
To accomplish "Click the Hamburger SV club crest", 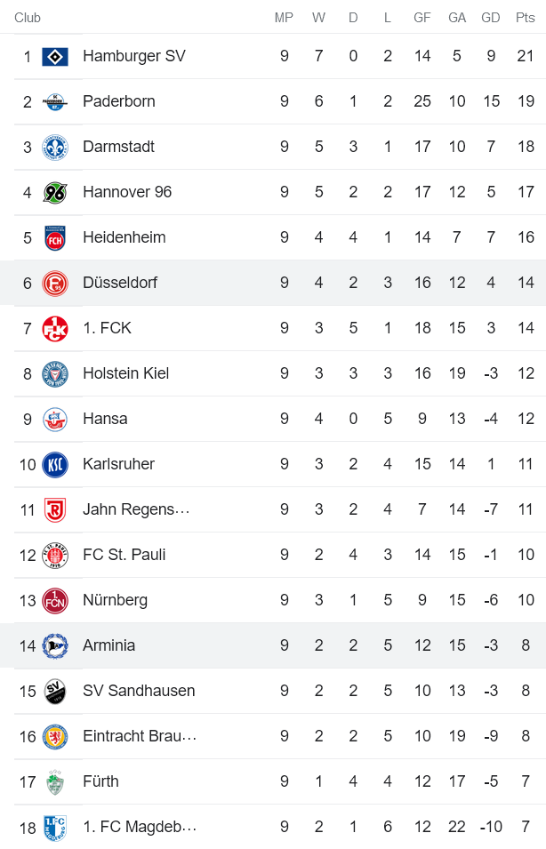I will [56, 55].
